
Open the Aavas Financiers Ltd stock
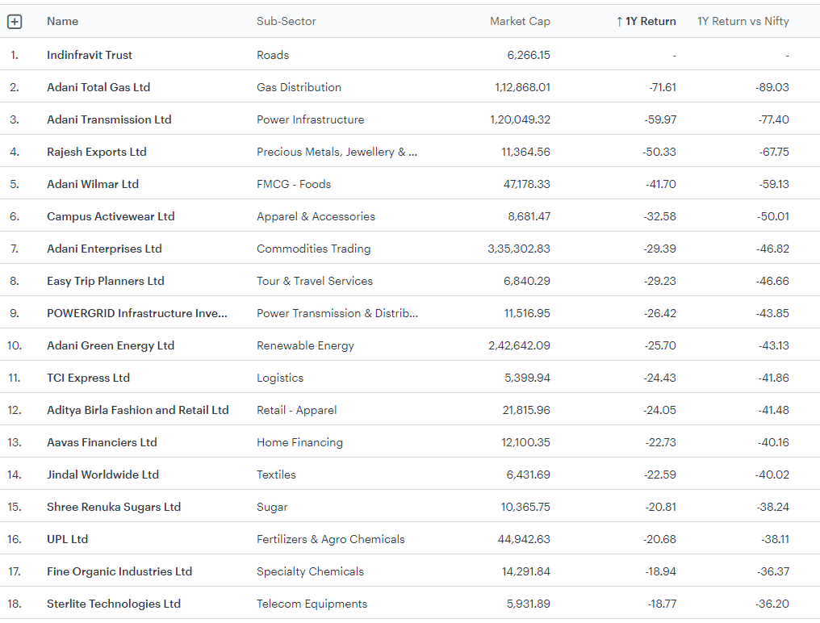(x=102, y=442)
